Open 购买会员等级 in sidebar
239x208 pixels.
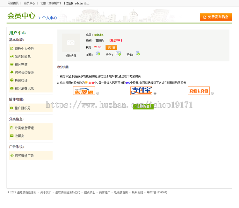tap(24, 73)
